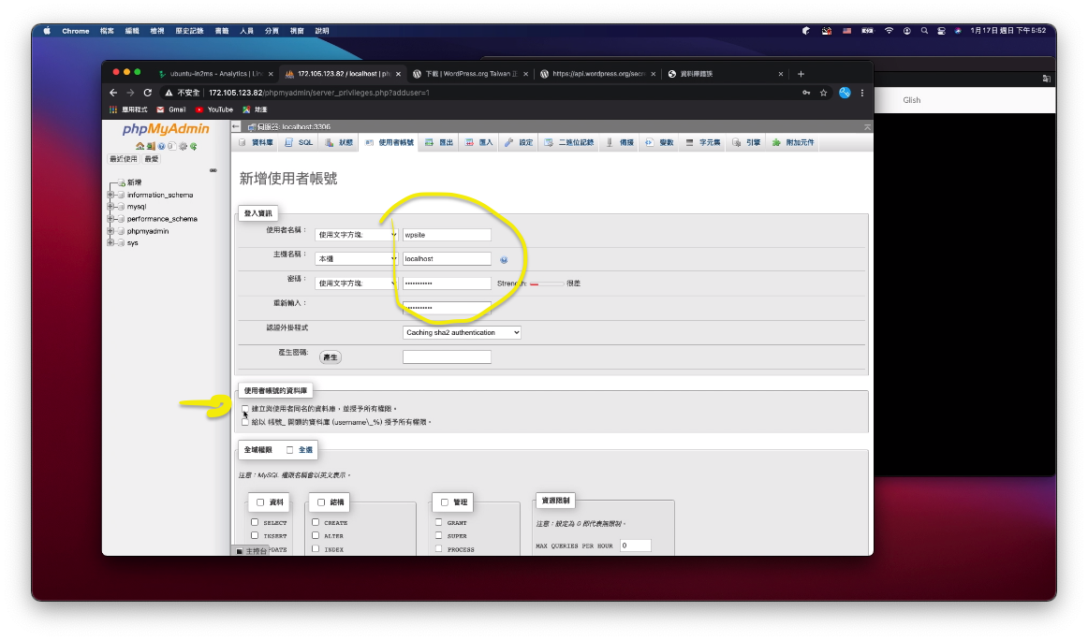The image size is (1088, 640).
Task: Open a new browser tab with plus icon
Action: pyautogui.click(x=801, y=74)
